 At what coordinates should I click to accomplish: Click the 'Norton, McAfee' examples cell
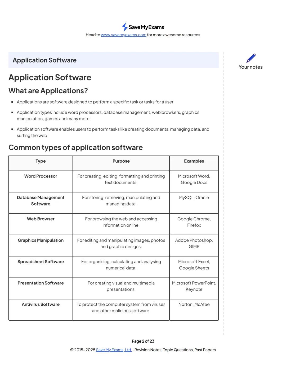pyautogui.click(x=194, y=305)
